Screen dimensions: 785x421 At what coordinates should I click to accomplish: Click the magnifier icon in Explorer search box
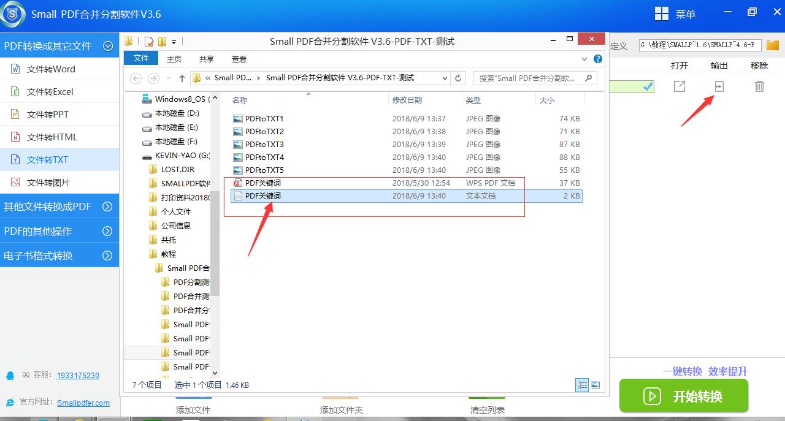tap(588, 78)
